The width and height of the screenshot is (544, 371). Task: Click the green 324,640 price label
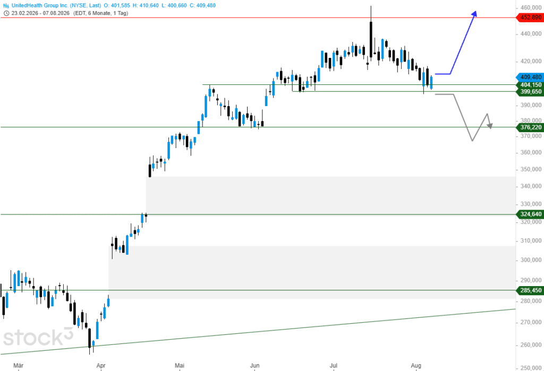tap(530, 214)
